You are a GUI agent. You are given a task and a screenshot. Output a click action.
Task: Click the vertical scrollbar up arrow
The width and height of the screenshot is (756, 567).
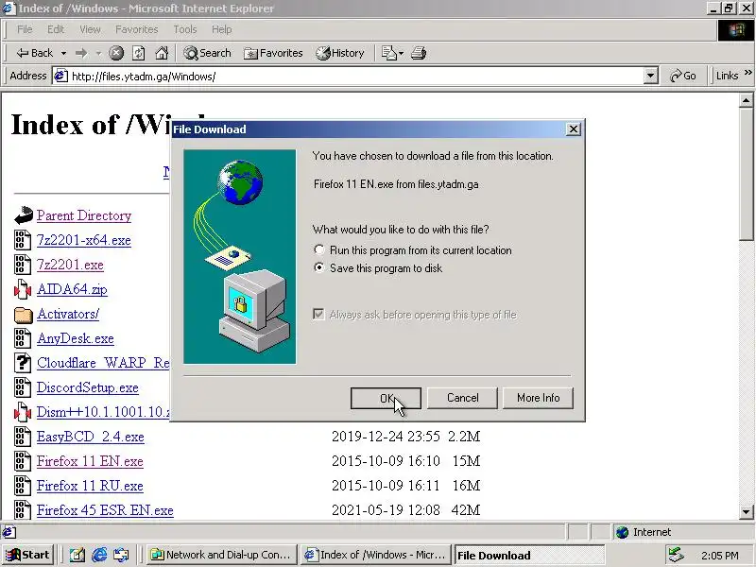(746, 100)
